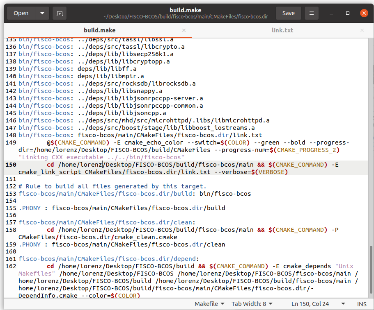This screenshot has height=310, width=374.
Task: Open the hamburger menu
Action: [312, 13]
